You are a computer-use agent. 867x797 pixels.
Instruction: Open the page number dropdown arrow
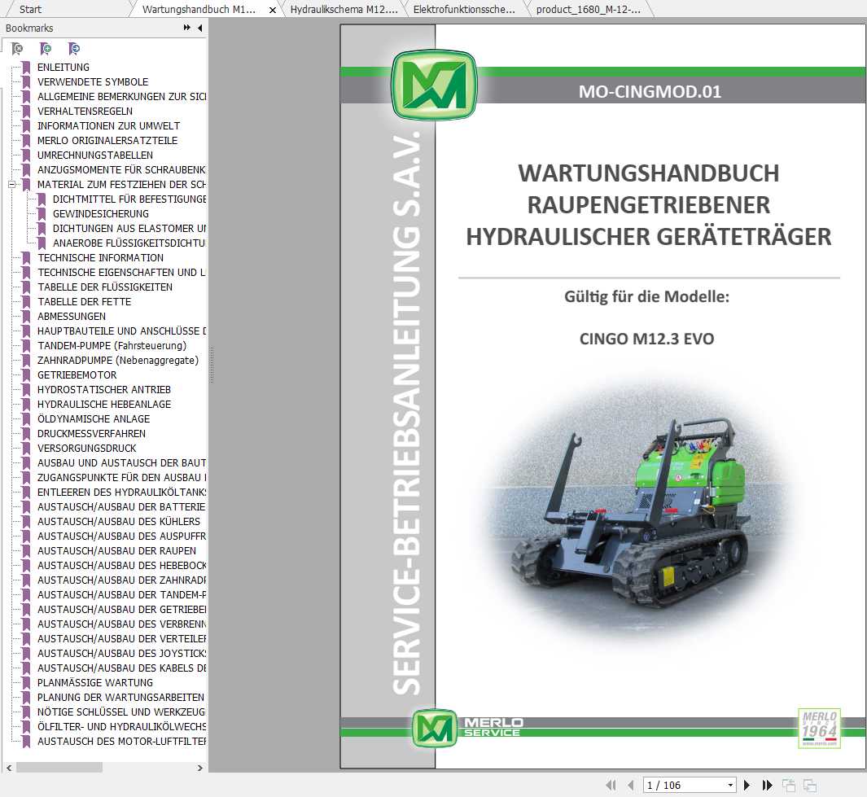pyautogui.click(x=729, y=785)
